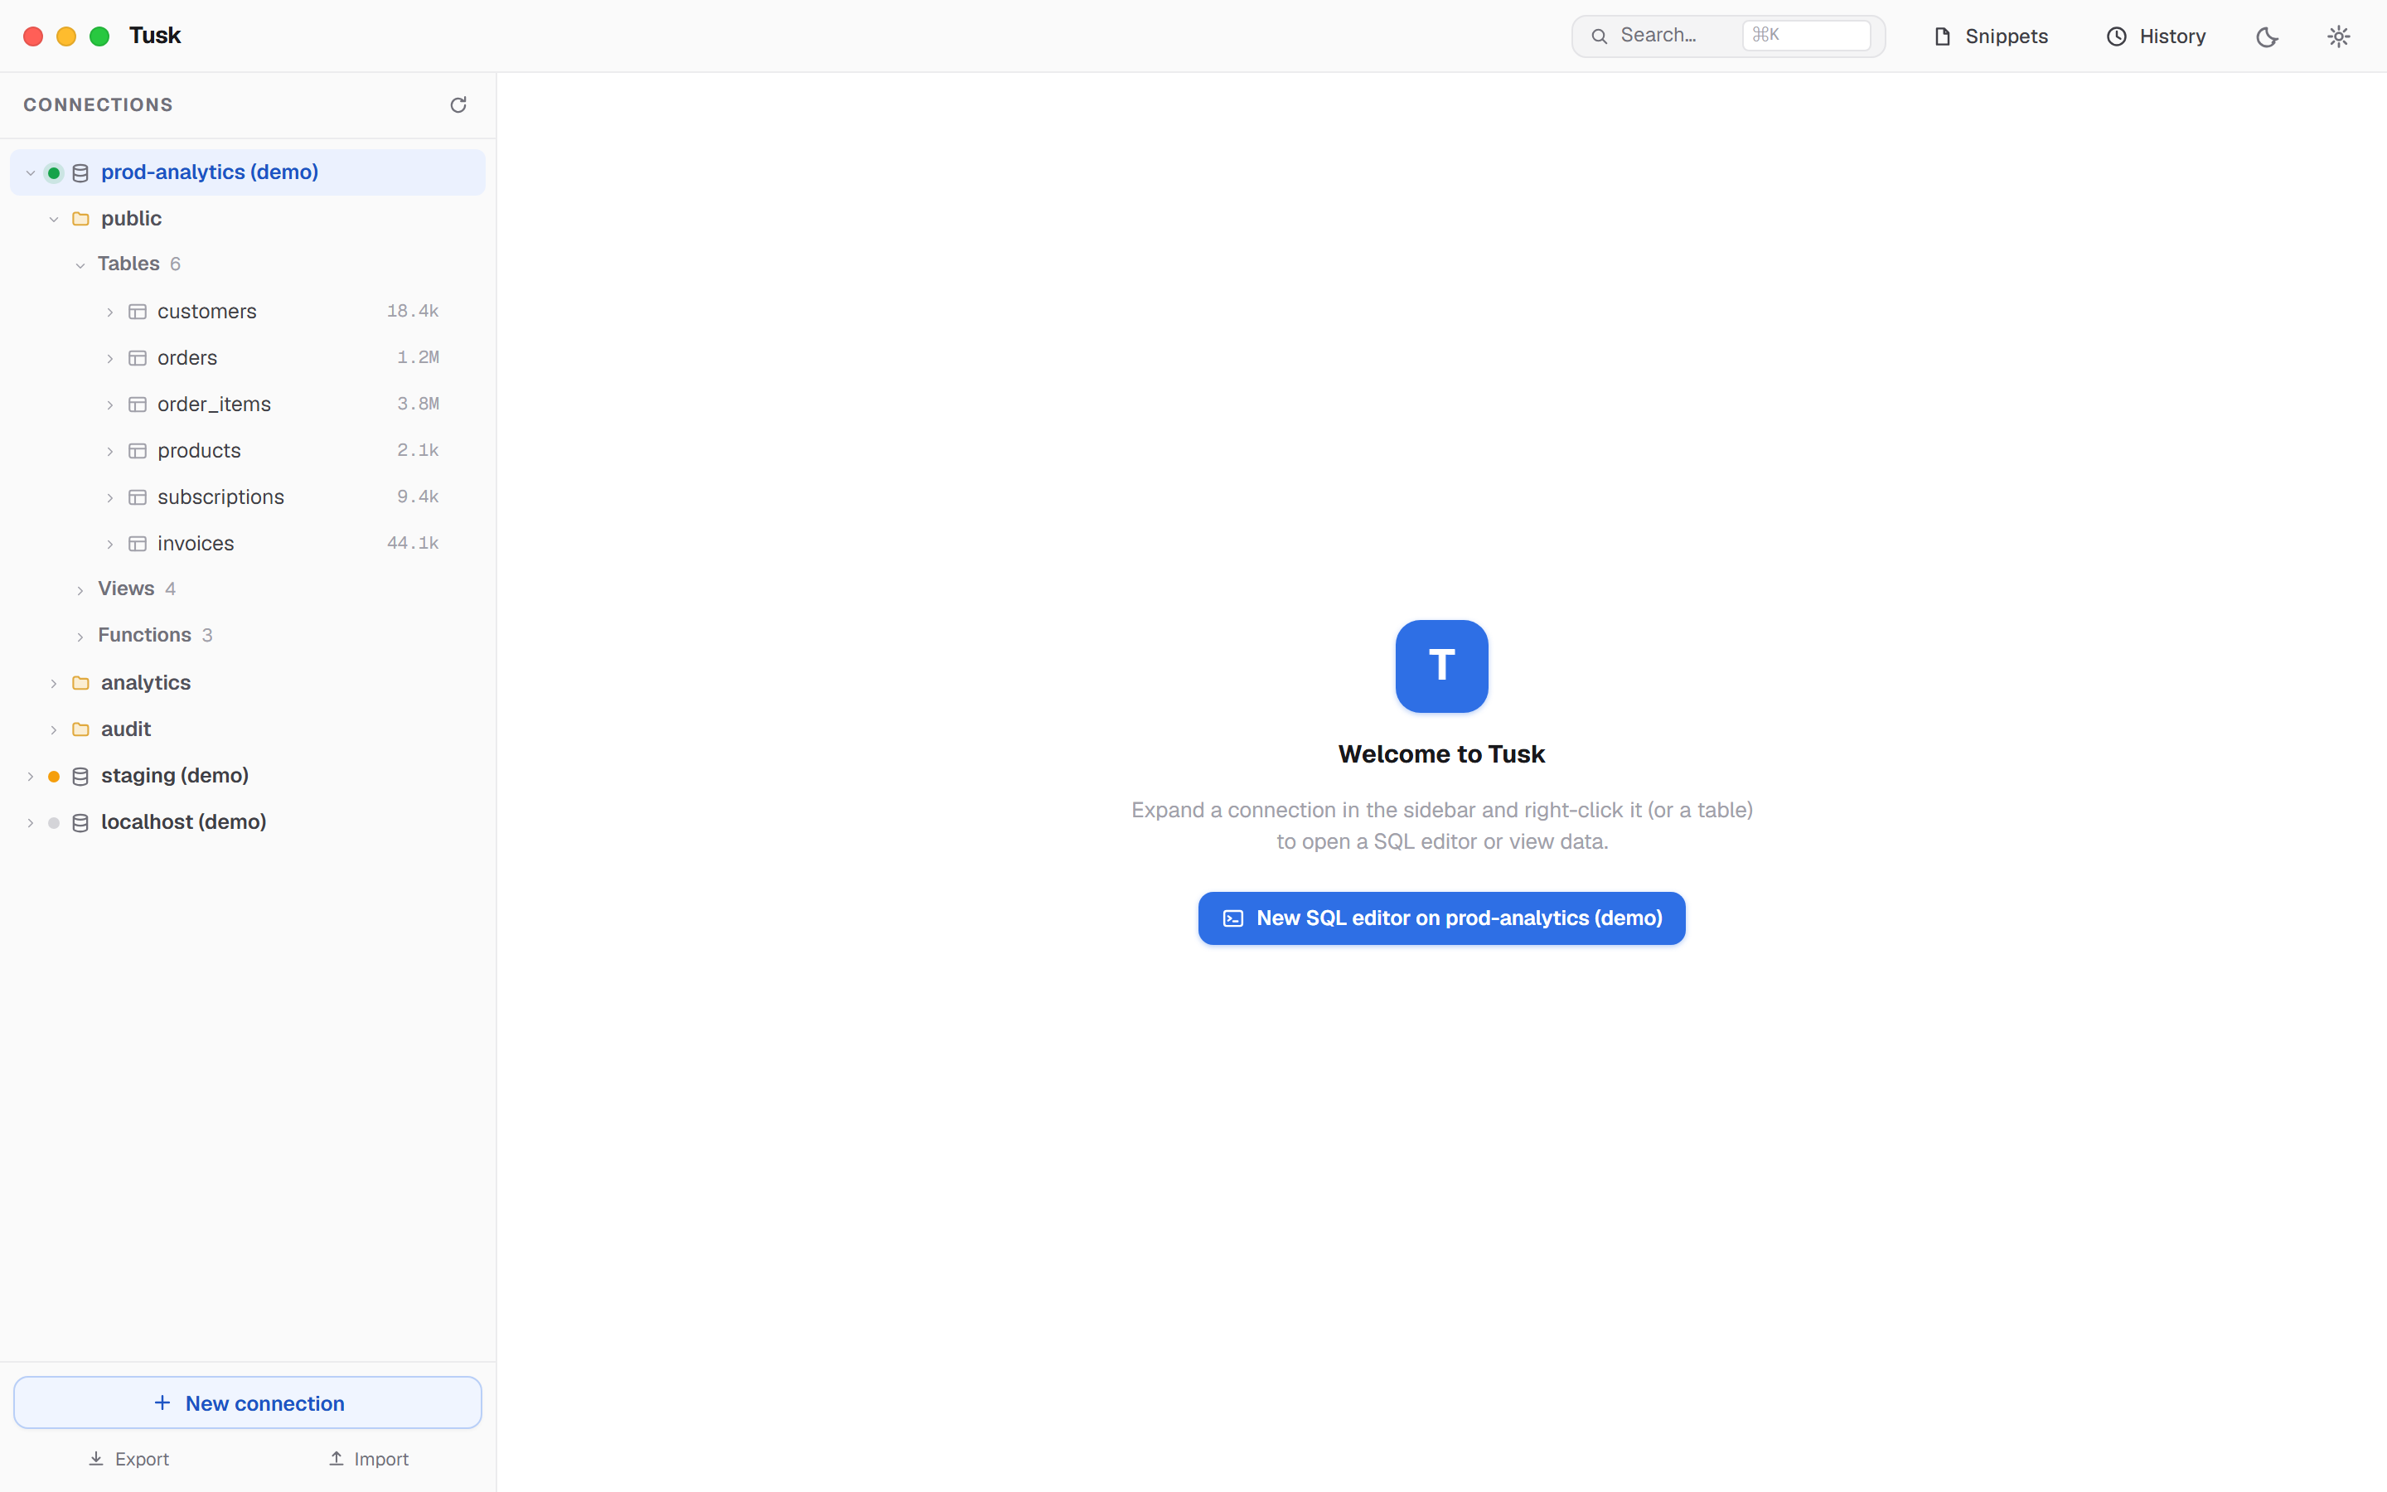Click the 3.8M row count
This screenshot has height=1492, width=2387.
coord(419,404)
